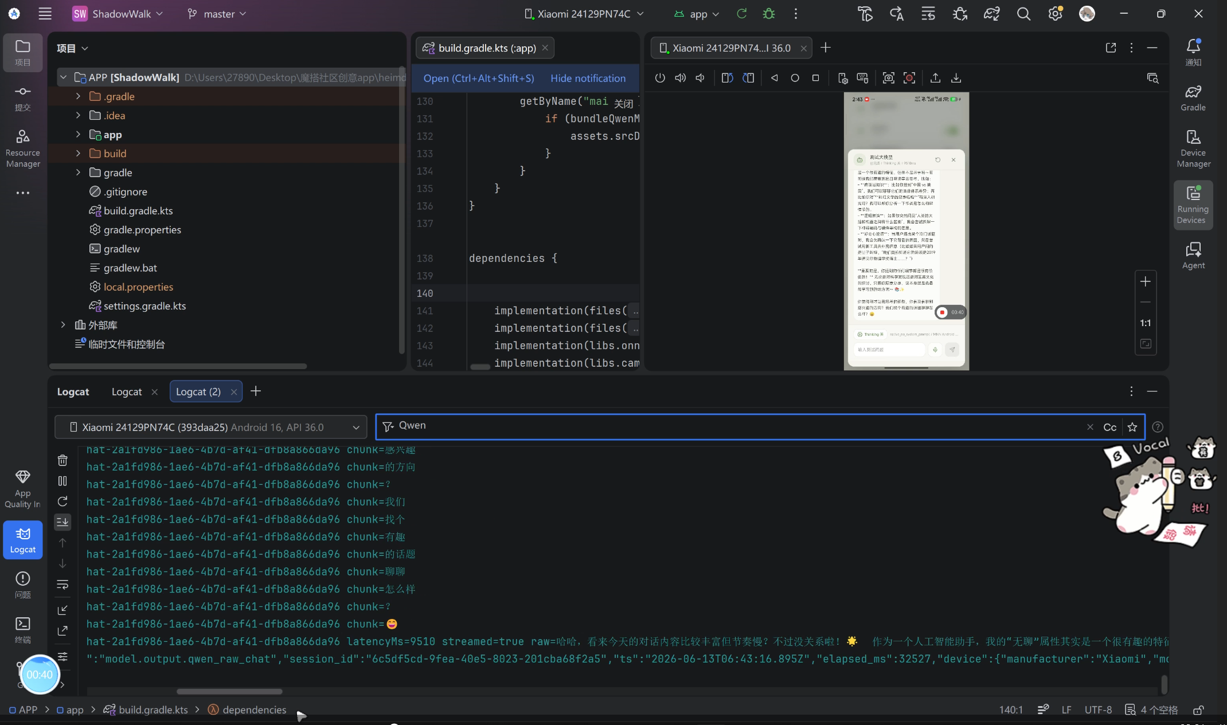Click the logcat horizontal scrollbar
The width and height of the screenshot is (1227, 725).
pos(229,691)
